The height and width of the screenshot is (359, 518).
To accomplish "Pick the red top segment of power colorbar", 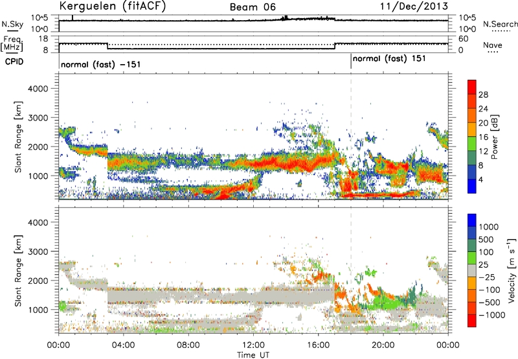I will click(472, 87).
